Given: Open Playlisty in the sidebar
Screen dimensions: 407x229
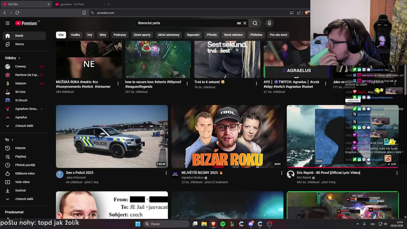Looking at the screenshot, I should click(x=24, y=156).
